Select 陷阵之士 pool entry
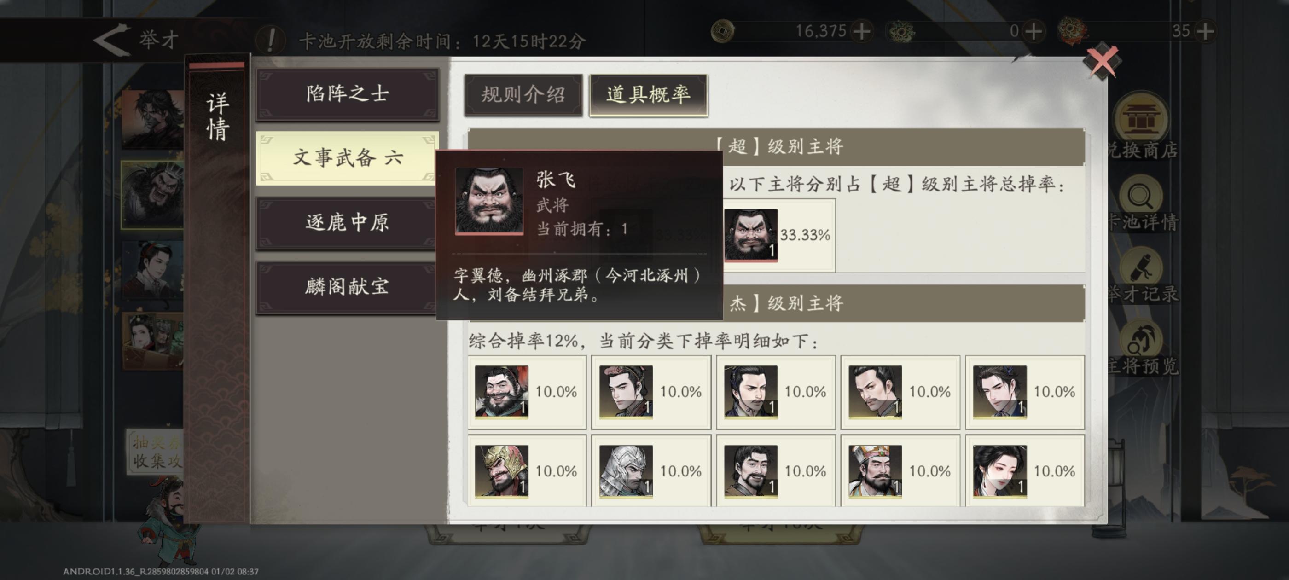Screen dimensions: 1289x580 tap(347, 94)
